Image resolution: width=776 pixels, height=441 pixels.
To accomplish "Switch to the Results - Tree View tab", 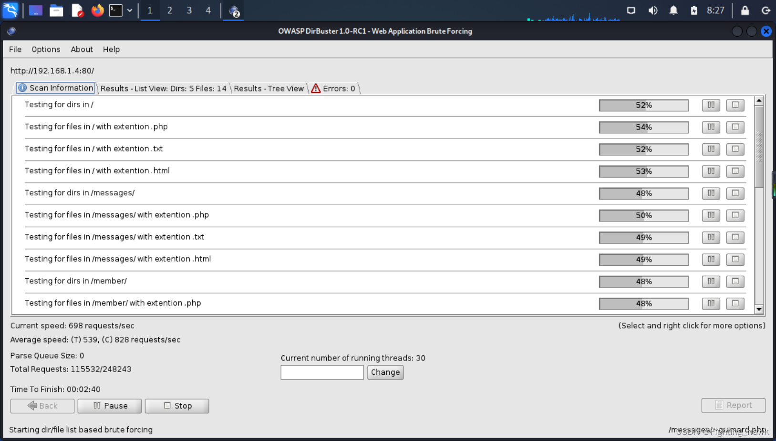I will (269, 89).
